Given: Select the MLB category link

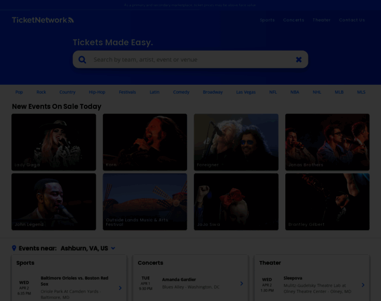Looking at the screenshot, I should [339, 92].
